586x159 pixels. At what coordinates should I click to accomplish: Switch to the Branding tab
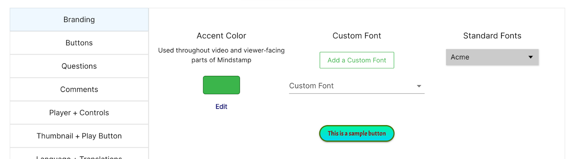click(x=79, y=20)
